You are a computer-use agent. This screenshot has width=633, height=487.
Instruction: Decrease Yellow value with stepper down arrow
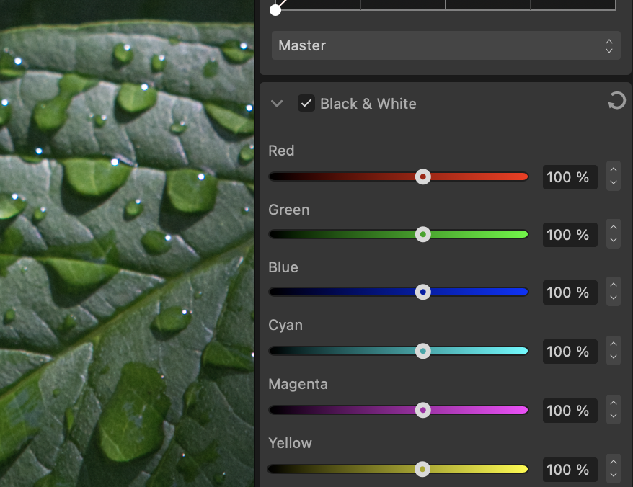point(613,475)
